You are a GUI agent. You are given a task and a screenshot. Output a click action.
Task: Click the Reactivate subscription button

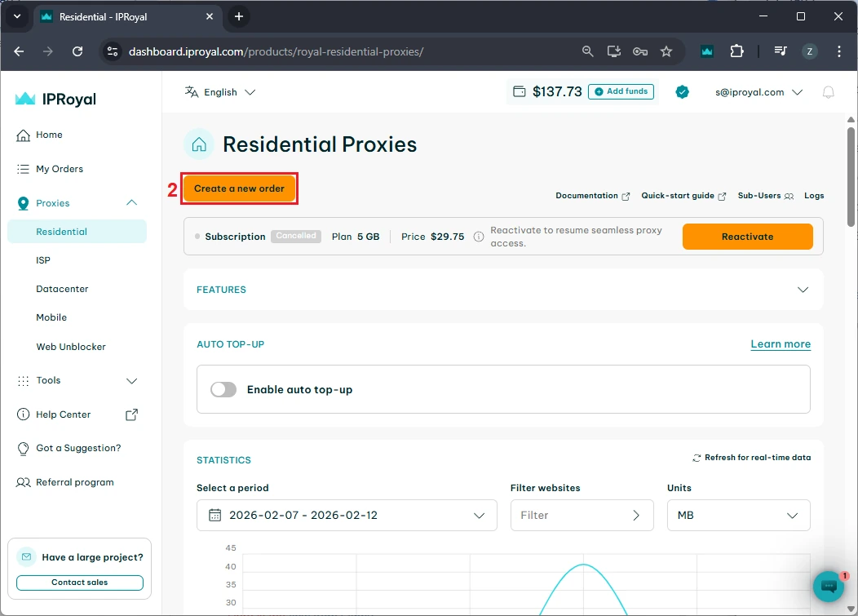point(747,237)
